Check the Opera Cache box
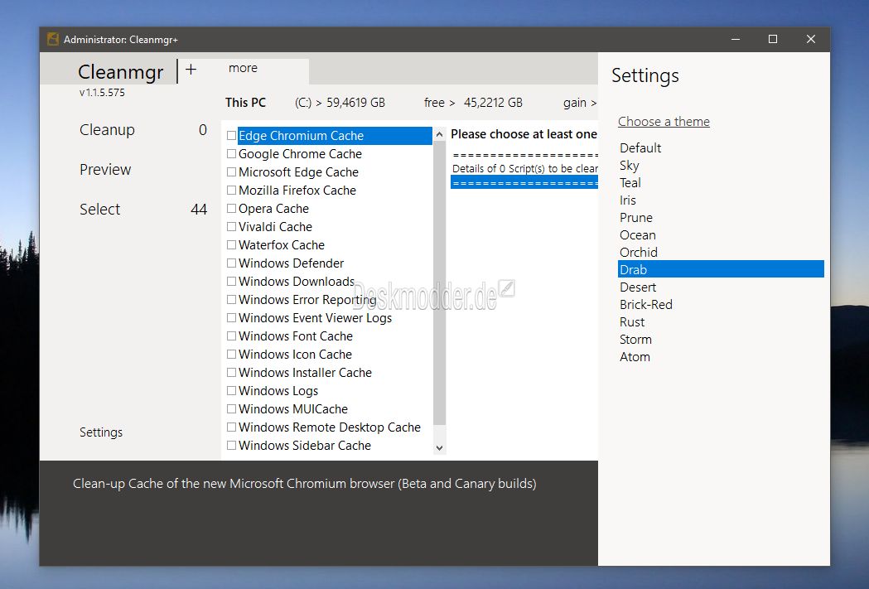The image size is (869, 589). point(232,209)
